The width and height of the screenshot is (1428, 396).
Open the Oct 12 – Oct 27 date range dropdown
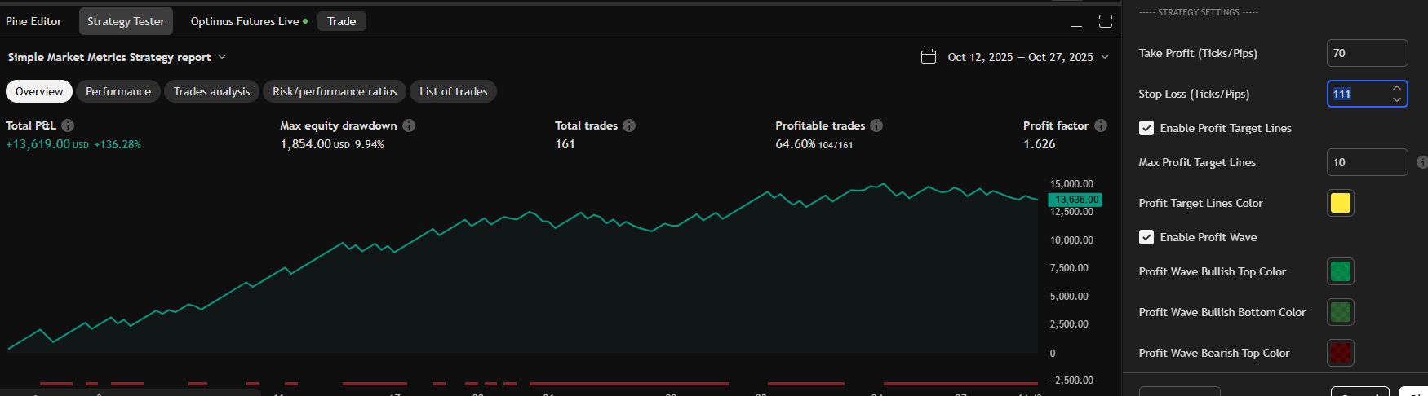(x=1105, y=57)
